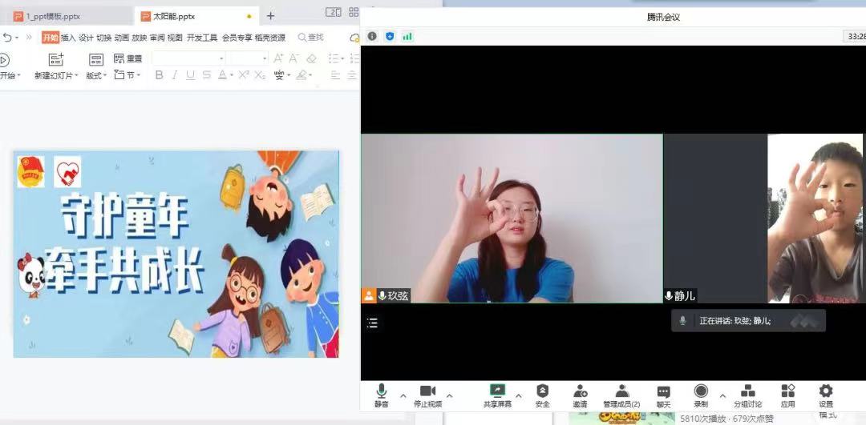Open the 放映 slideshow tab
Image resolution: width=866 pixels, height=425 pixels.
click(140, 38)
